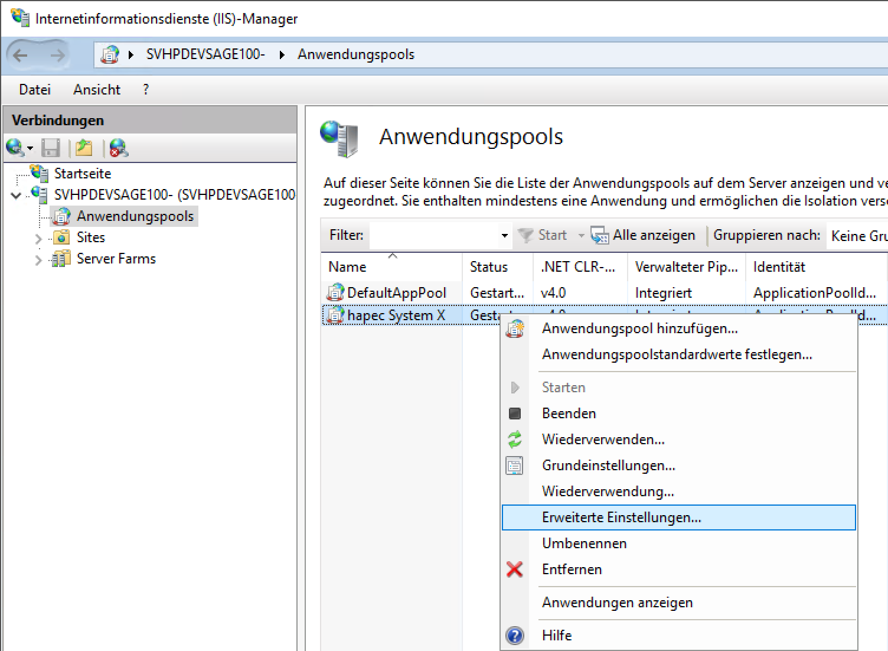Click the back navigation arrow
The image size is (888, 651).
click(x=21, y=55)
